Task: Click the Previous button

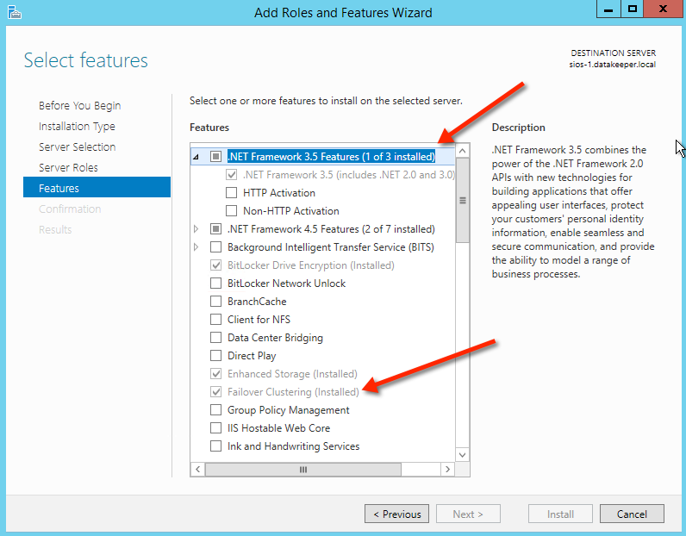Action: [x=396, y=514]
